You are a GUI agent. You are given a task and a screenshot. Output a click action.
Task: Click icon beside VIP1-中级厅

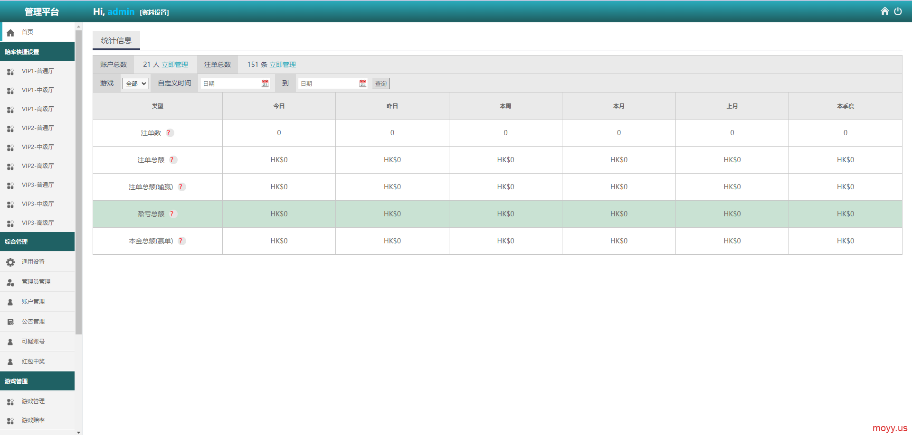point(10,91)
